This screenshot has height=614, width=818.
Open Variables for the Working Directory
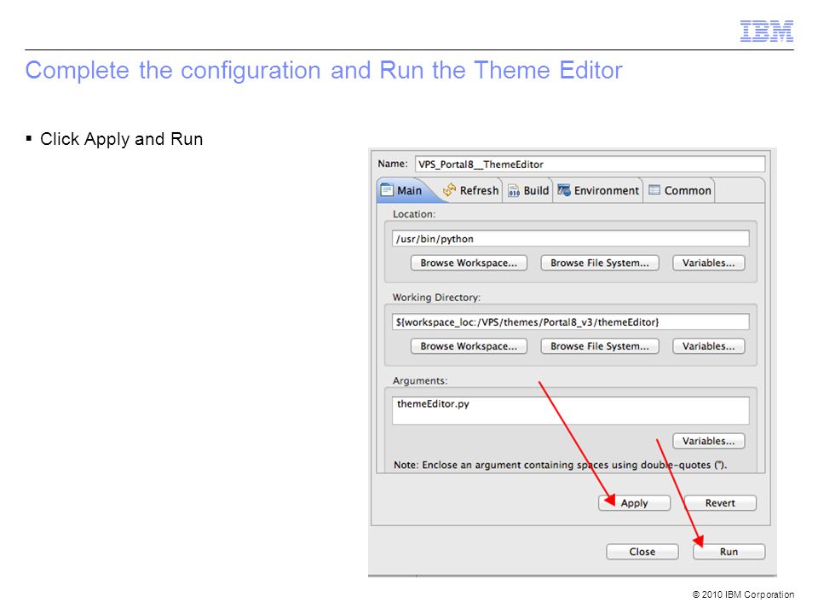pyautogui.click(x=708, y=346)
